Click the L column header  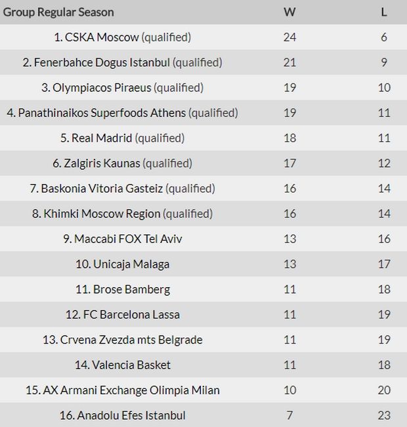click(x=384, y=12)
